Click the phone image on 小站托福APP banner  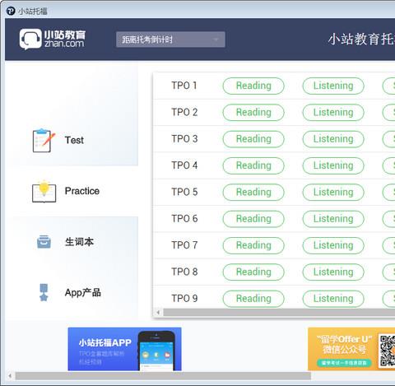pos(156,351)
